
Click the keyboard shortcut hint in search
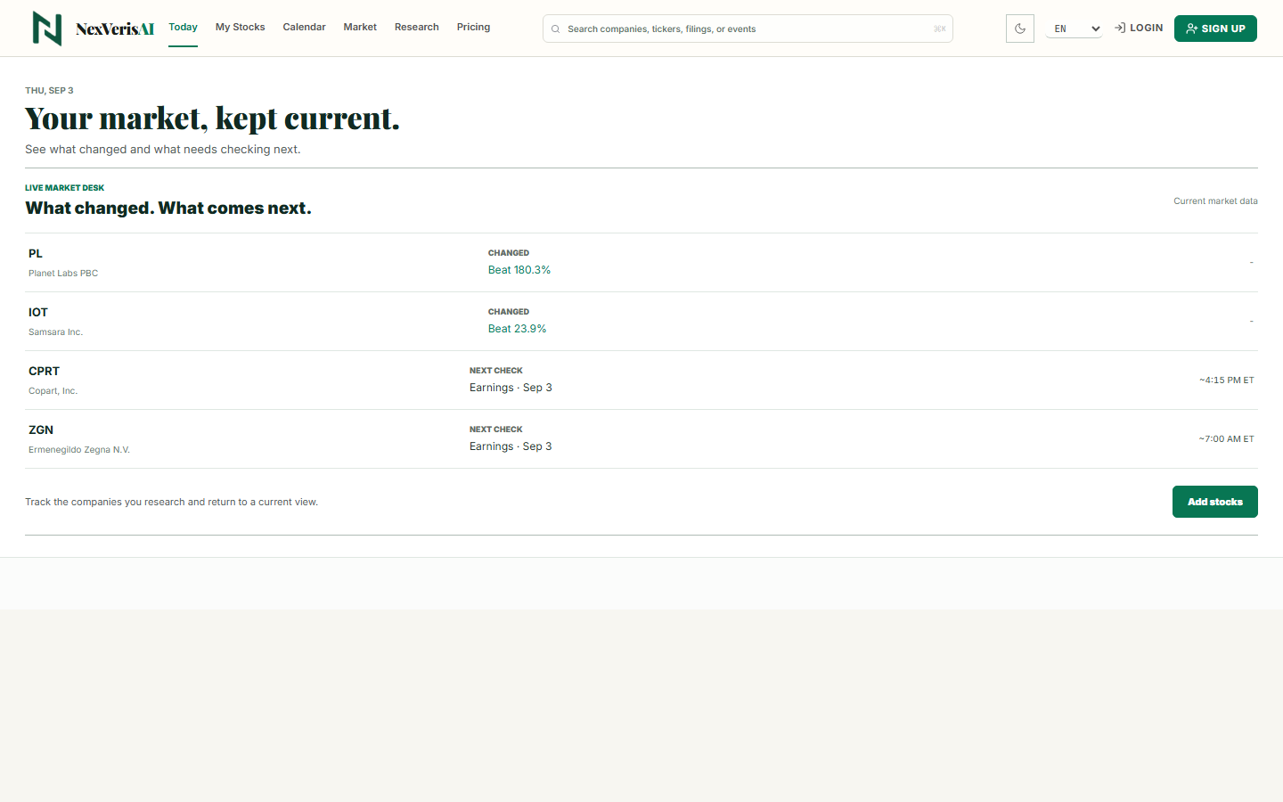point(939,29)
